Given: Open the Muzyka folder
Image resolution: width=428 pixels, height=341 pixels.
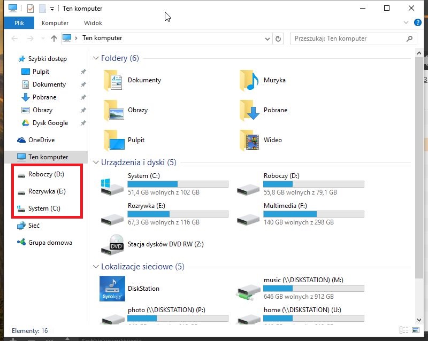Looking at the screenshot, I should [249, 80].
